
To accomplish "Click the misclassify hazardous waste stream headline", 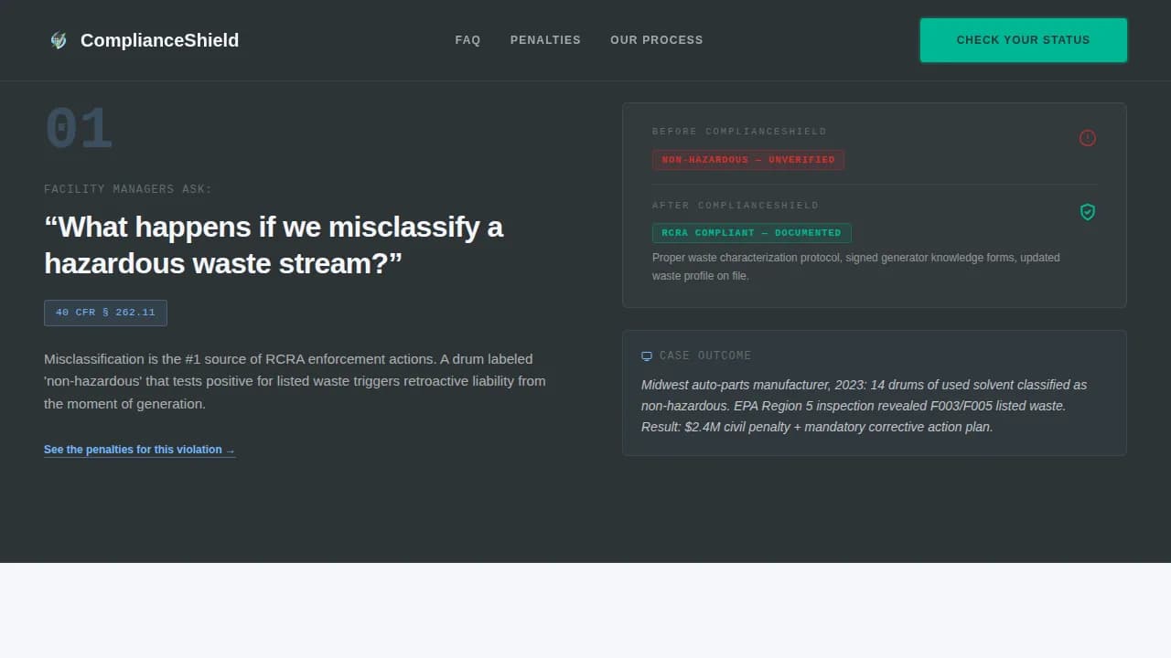I will 274,245.
